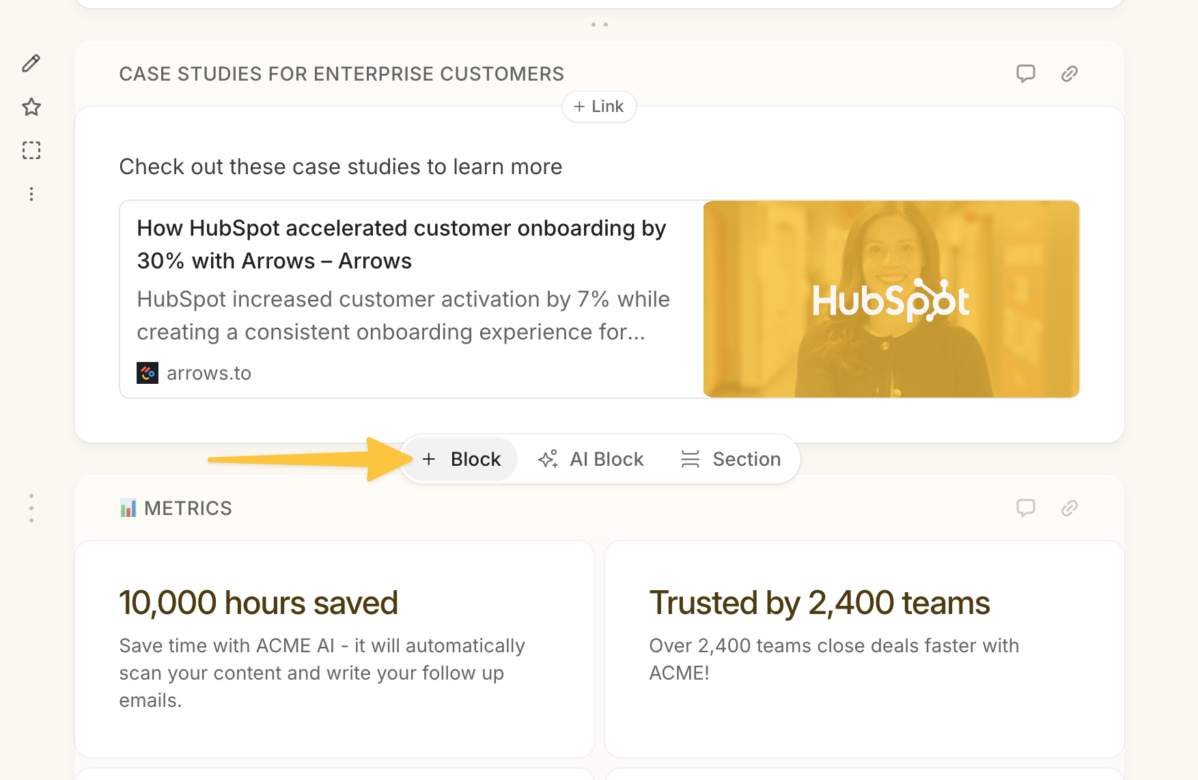Open comments on the Metrics section
1198x780 pixels.
point(1025,508)
